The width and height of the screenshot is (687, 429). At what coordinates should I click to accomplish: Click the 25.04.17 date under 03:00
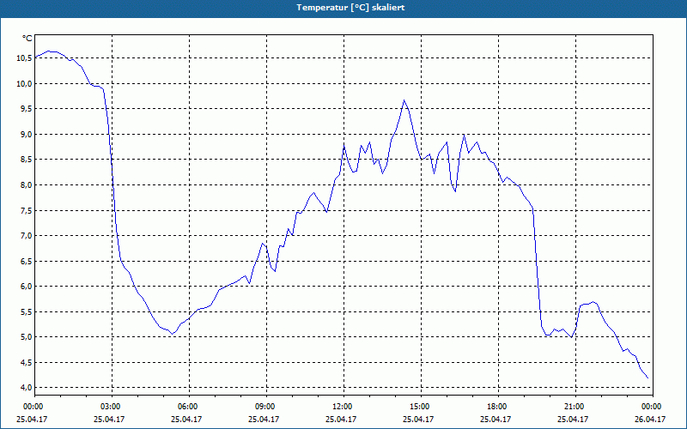(109, 419)
